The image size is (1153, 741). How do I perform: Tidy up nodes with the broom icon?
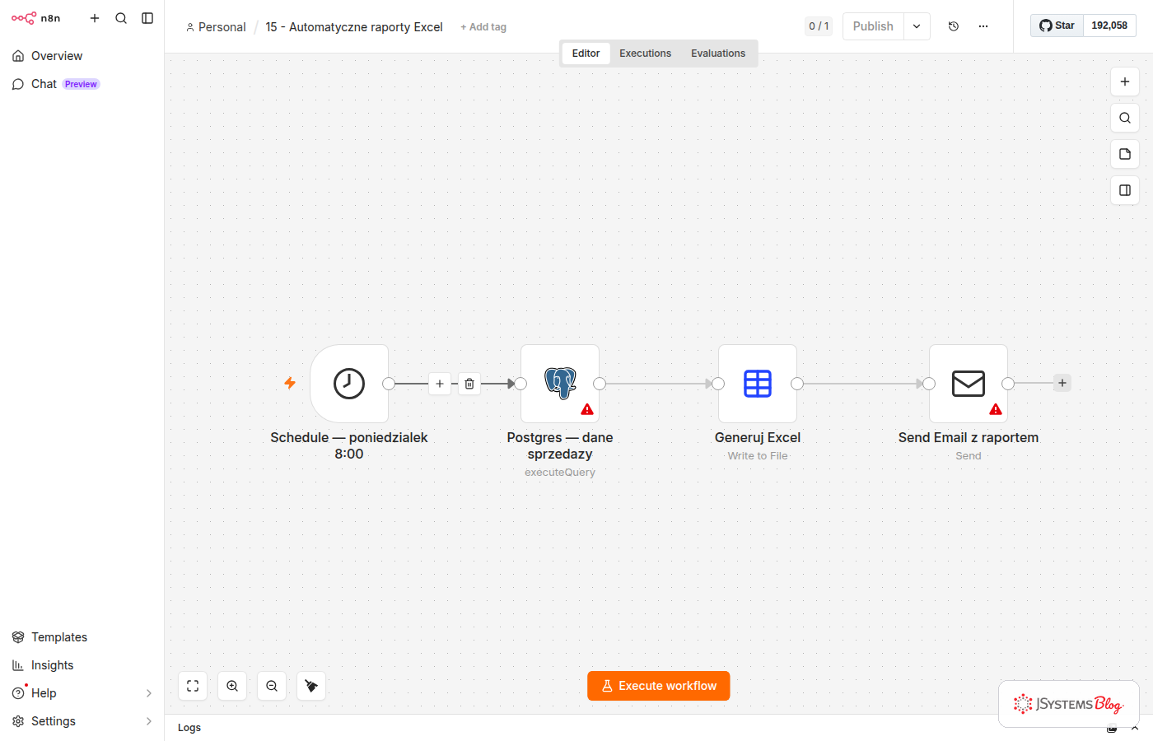click(311, 686)
